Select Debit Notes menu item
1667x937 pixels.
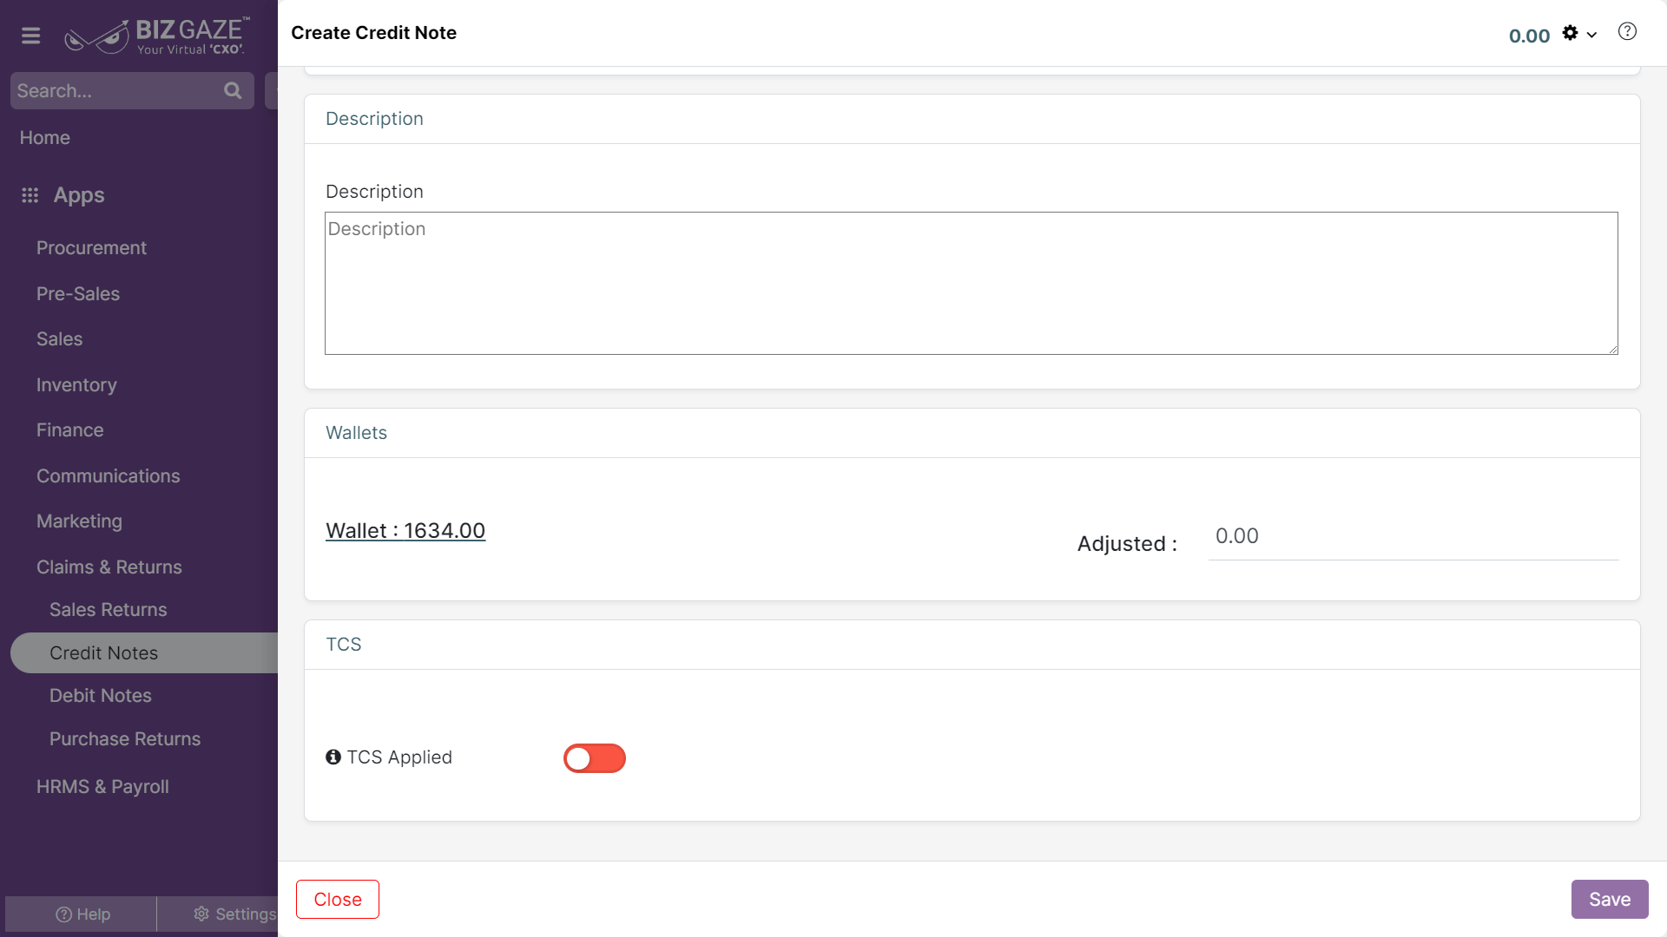[101, 696]
